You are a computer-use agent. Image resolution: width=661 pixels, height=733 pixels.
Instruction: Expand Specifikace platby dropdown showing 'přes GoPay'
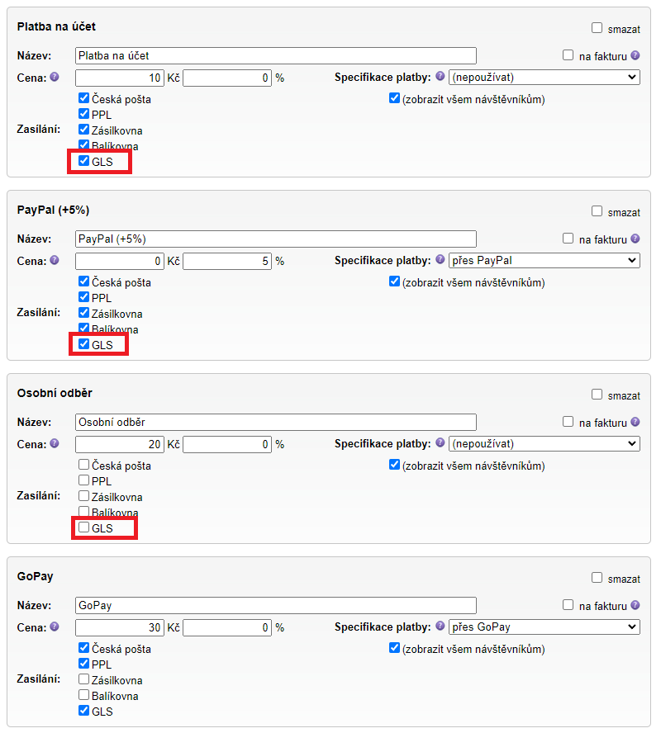pos(544,627)
